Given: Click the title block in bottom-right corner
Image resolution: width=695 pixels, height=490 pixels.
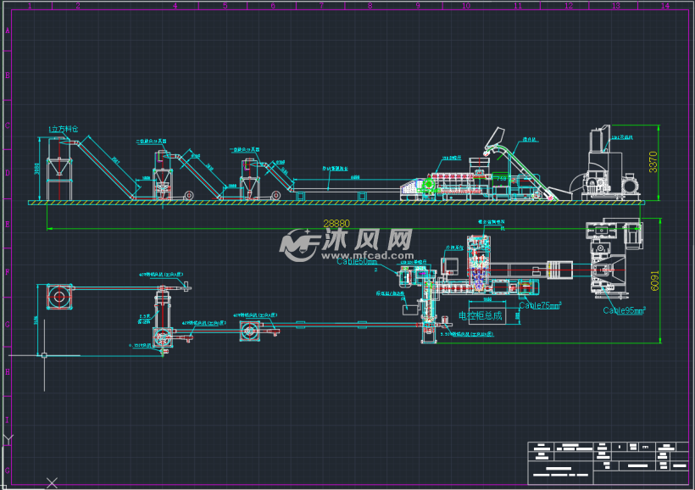Looking at the screenshot, I should [607, 462].
